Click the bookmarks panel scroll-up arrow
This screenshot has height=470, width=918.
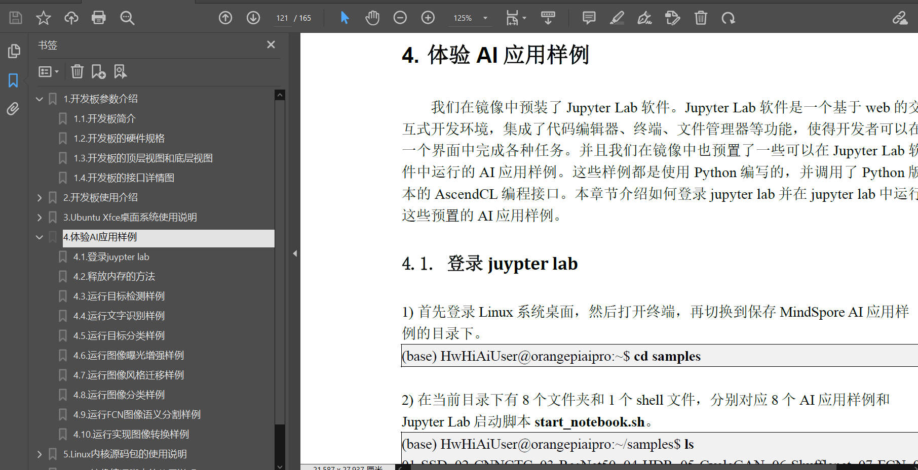coord(280,95)
